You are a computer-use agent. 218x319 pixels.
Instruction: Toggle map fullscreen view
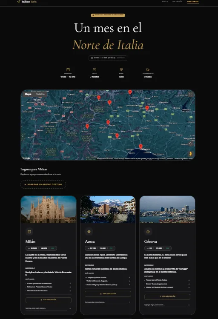tap(191, 94)
